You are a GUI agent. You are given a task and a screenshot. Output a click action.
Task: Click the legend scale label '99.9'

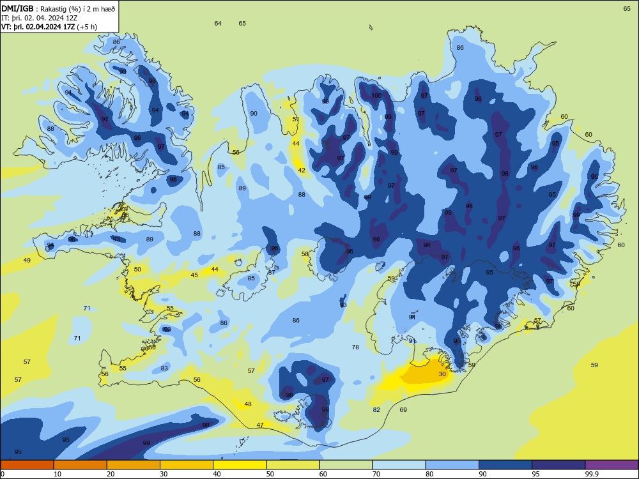591,474
